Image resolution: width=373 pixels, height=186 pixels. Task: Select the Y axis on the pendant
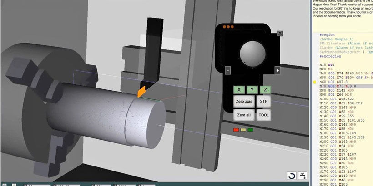point(252,90)
